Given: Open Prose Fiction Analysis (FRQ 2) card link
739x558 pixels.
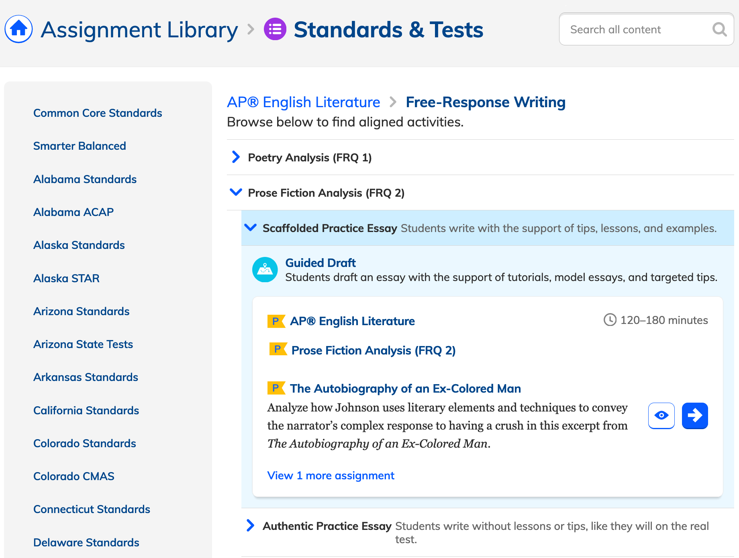Looking at the screenshot, I should click(x=374, y=350).
